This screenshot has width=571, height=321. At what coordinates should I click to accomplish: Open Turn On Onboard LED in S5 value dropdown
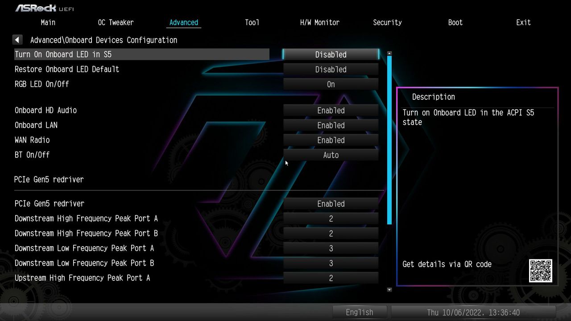[331, 54]
